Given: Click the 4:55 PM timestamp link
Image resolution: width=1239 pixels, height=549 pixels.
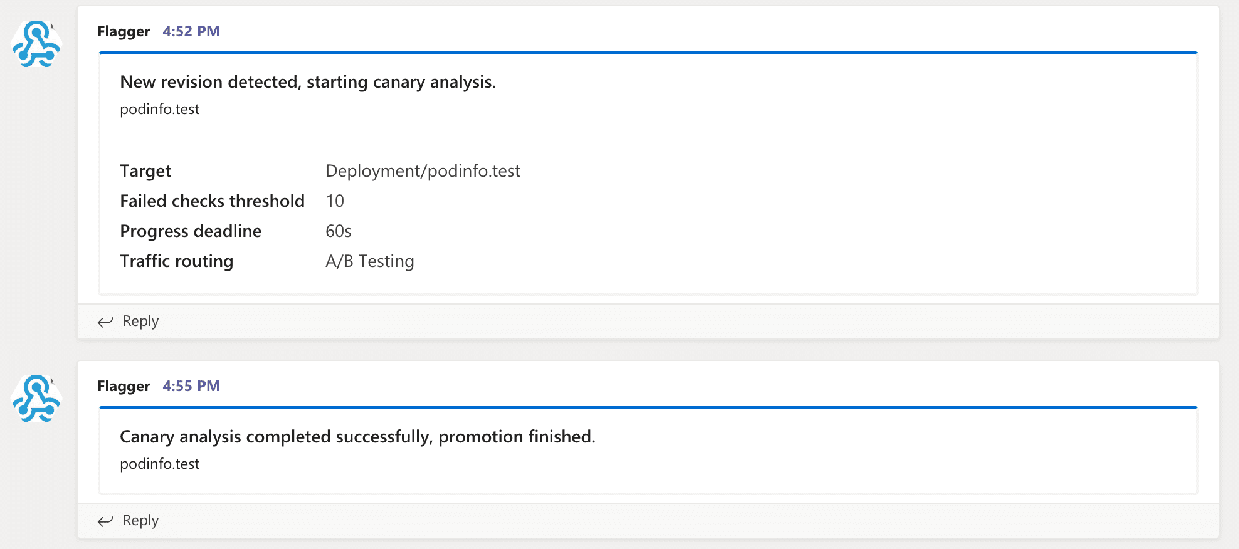Looking at the screenshot, I should point(191,386).
